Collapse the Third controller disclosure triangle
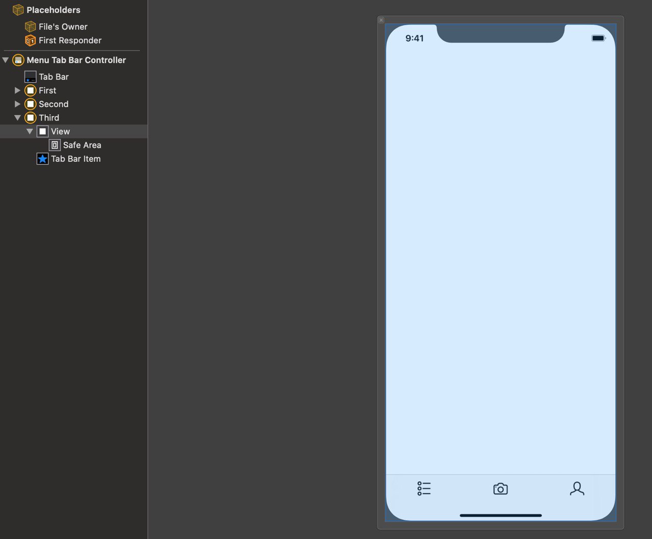The height and width of the screenshot is (539, 652). click(17, 118)
